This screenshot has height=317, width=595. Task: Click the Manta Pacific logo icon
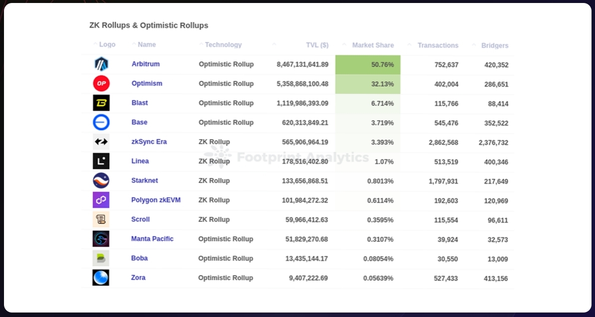click(101, 239)
